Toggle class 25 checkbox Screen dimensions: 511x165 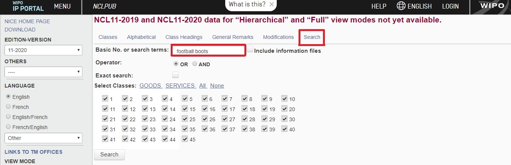click(185, 119)
